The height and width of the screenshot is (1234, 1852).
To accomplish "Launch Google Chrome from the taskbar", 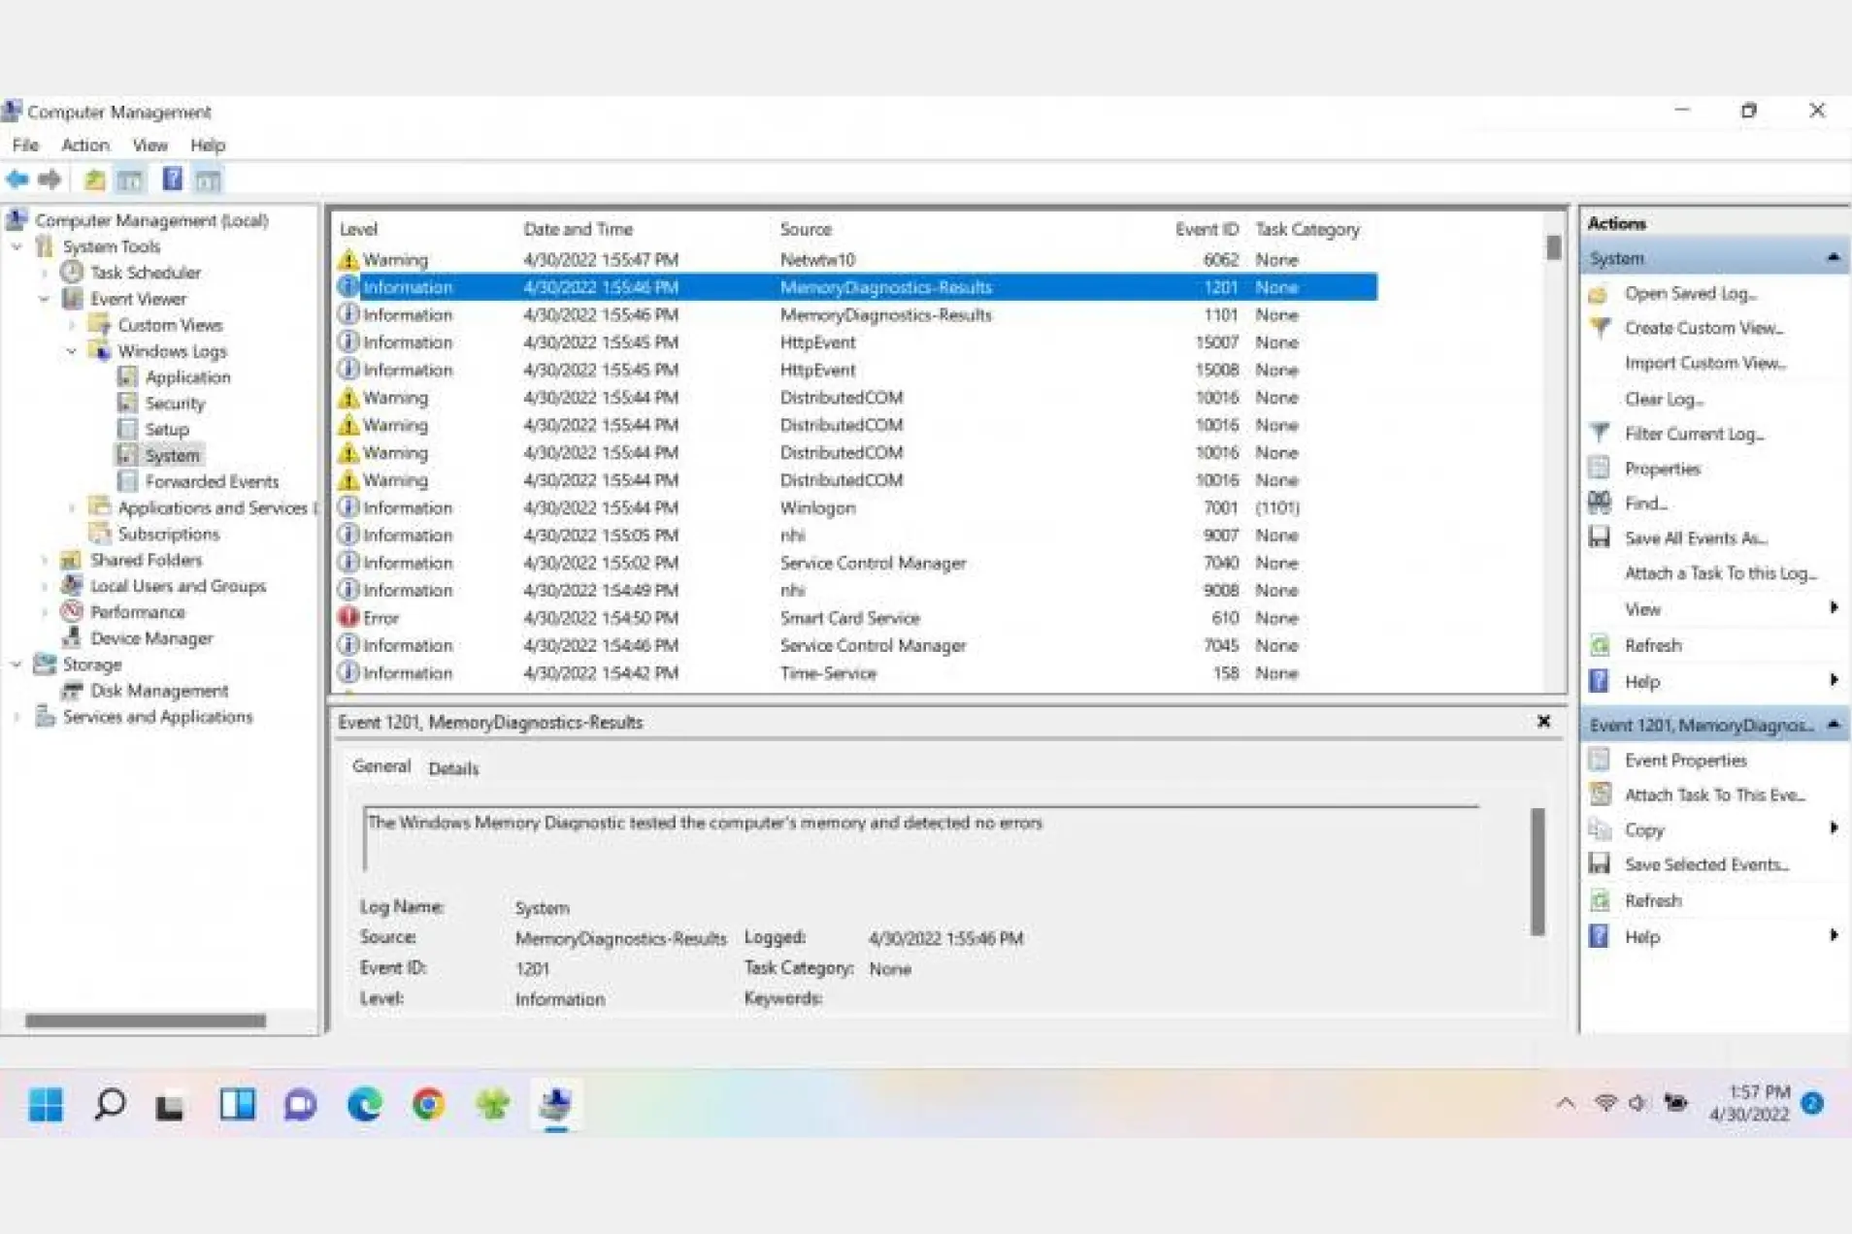I will coord(428,1104).
